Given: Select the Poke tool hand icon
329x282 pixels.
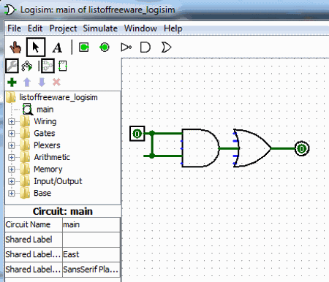Looking at the screenshot, I should click(x=15, y=47).
